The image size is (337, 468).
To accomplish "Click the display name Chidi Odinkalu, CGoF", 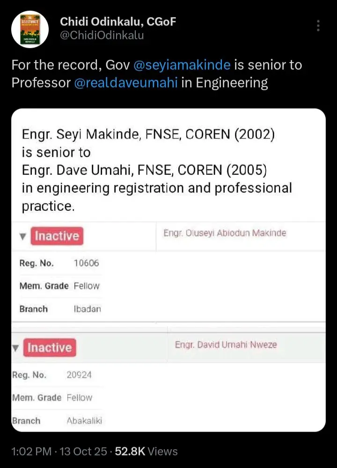I will point(117,21).
